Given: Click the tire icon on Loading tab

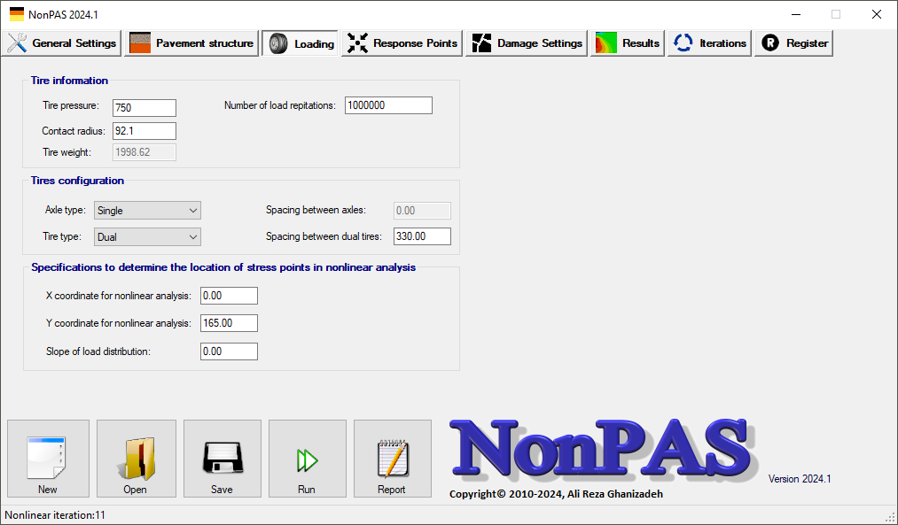Looking at the screenshot, I should (278, 44).
